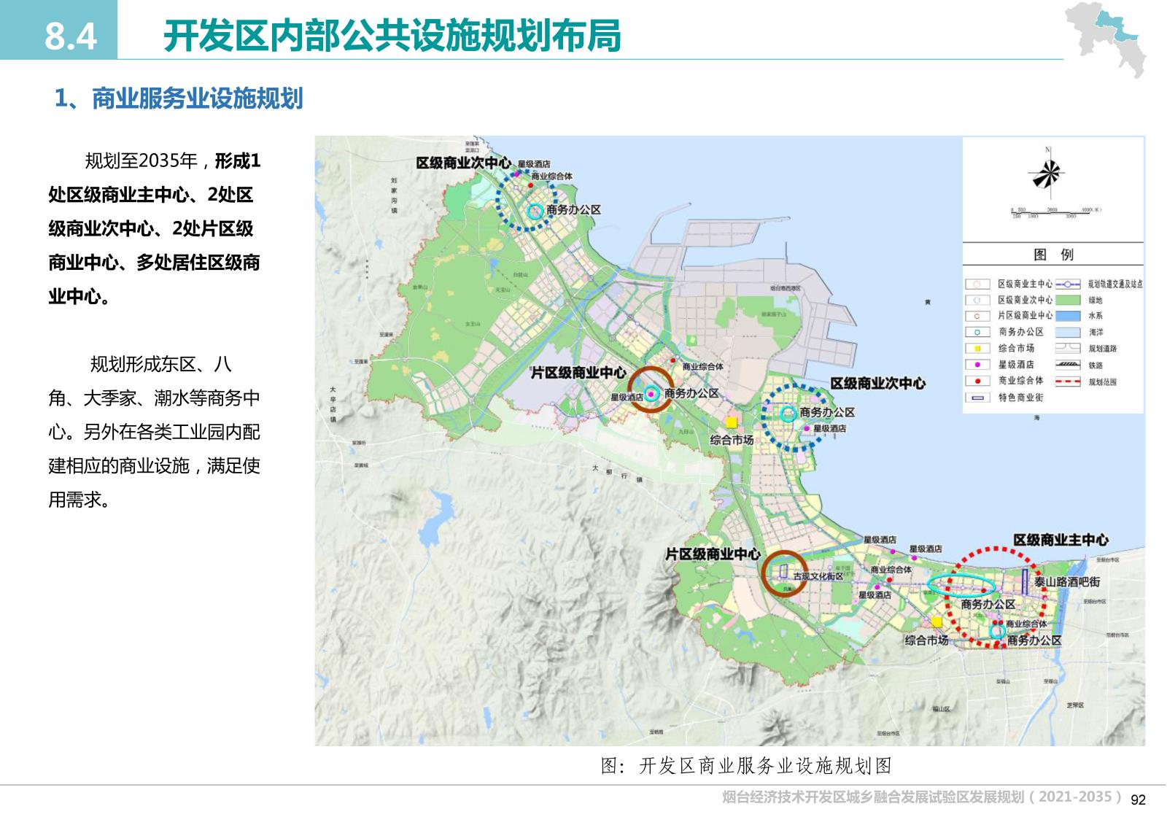Screen dimensions: 1167x825
Task: Click the heading 1、商业服务业设施规划
Action: (179, 98)
